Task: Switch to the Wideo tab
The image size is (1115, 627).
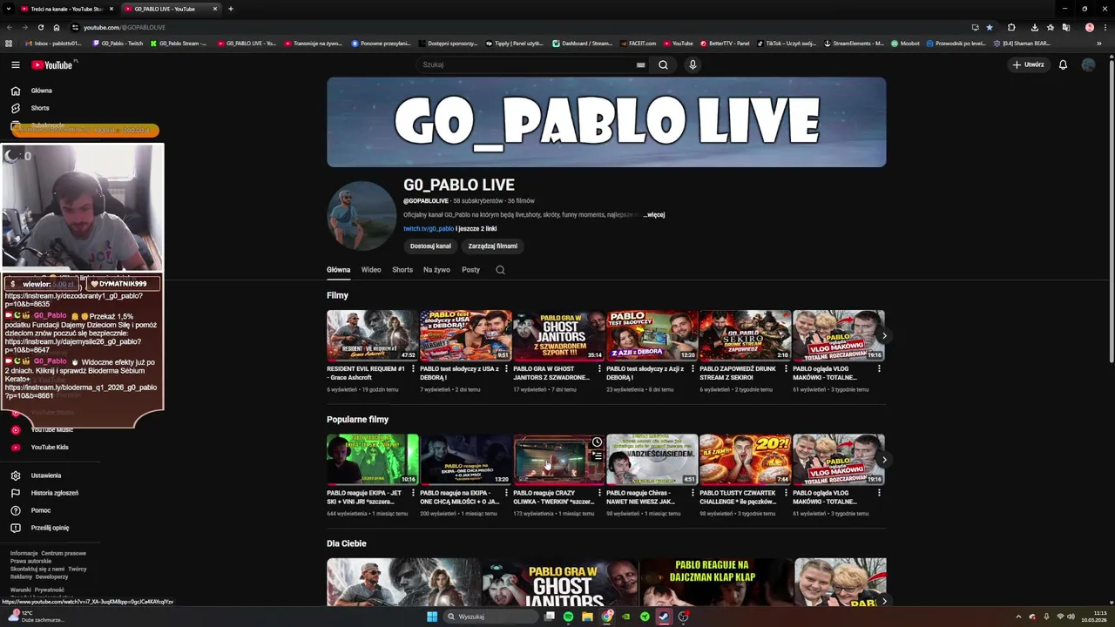Action: (x=371, y=270)
